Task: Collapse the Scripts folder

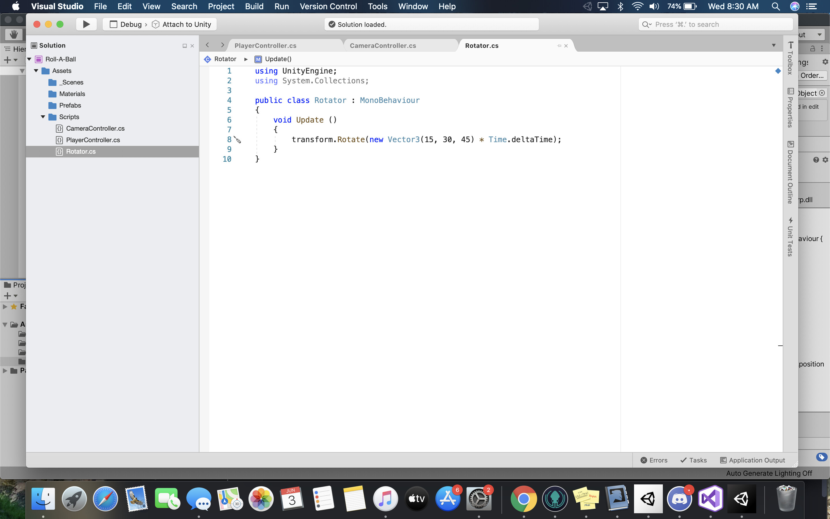Action: pyautogui.click(x=43, y=117)
